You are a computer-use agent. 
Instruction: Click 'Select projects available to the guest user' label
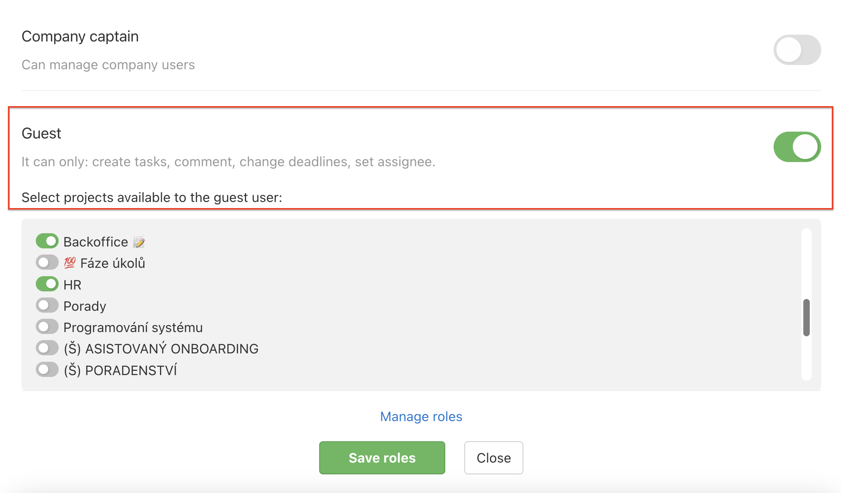152,197
